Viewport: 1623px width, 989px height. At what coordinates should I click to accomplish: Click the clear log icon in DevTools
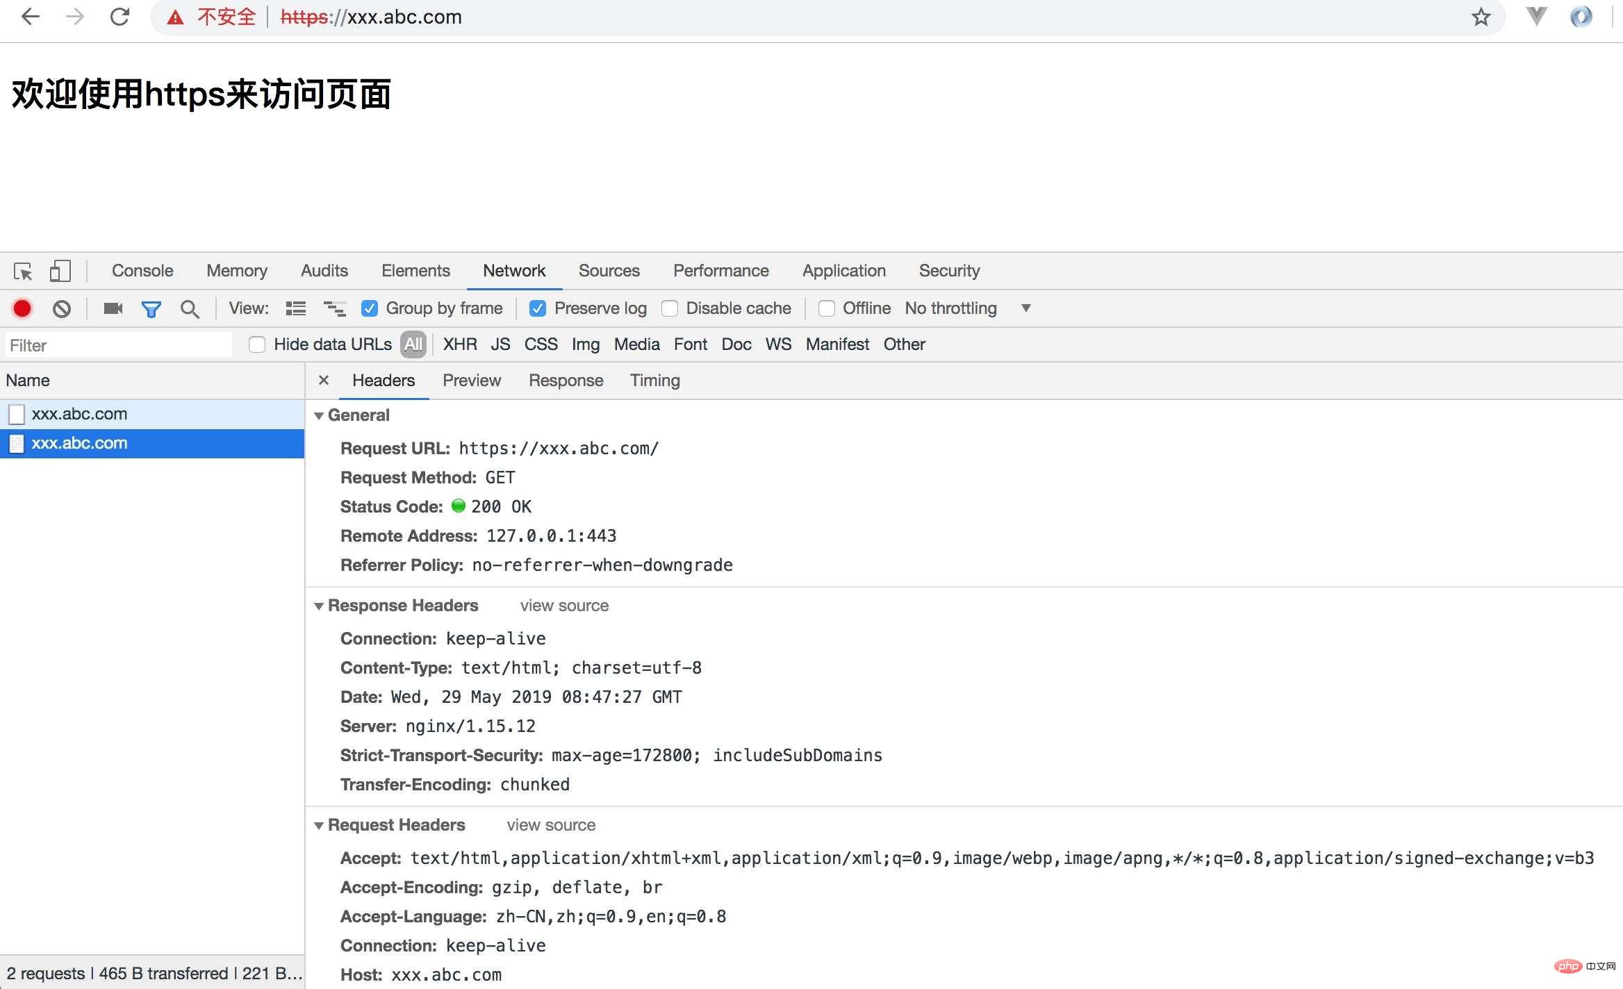61,307
